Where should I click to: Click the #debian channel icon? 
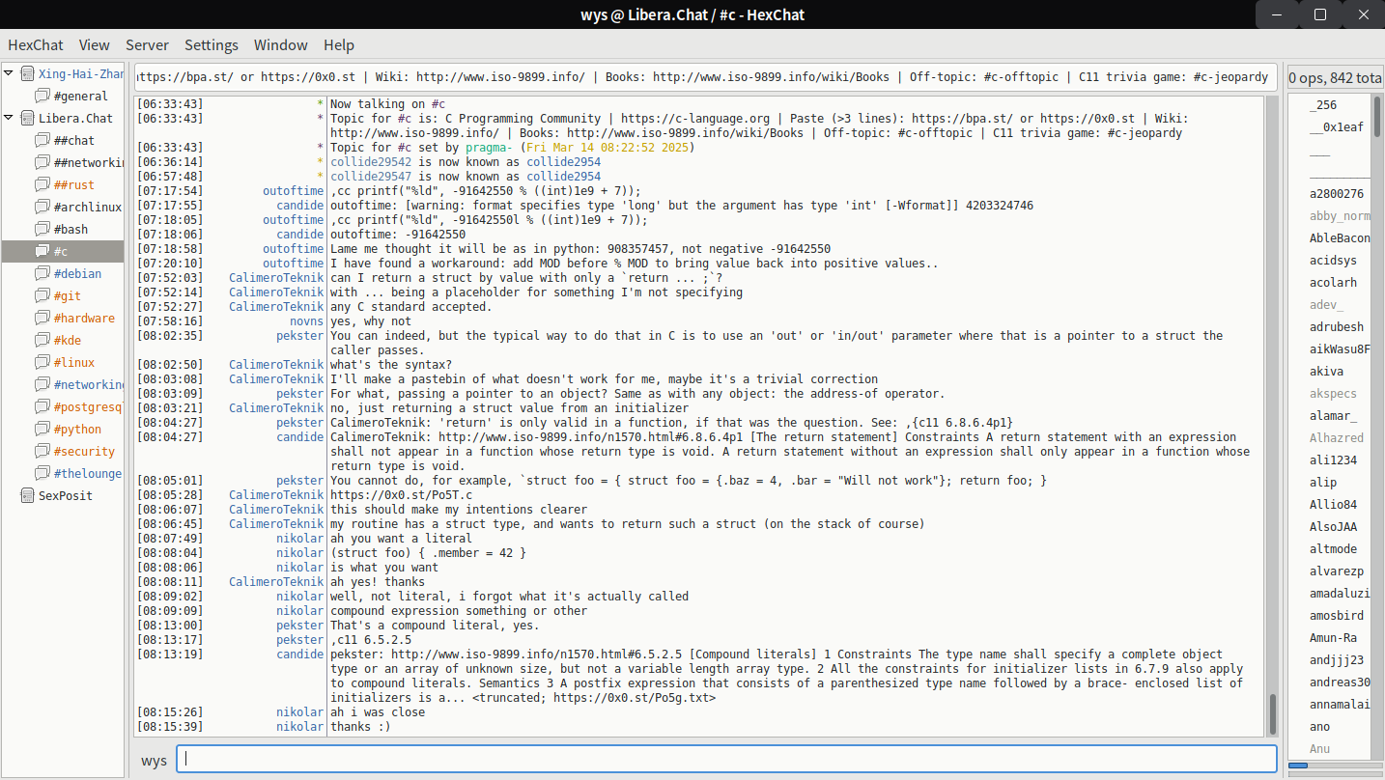point(42,273)
